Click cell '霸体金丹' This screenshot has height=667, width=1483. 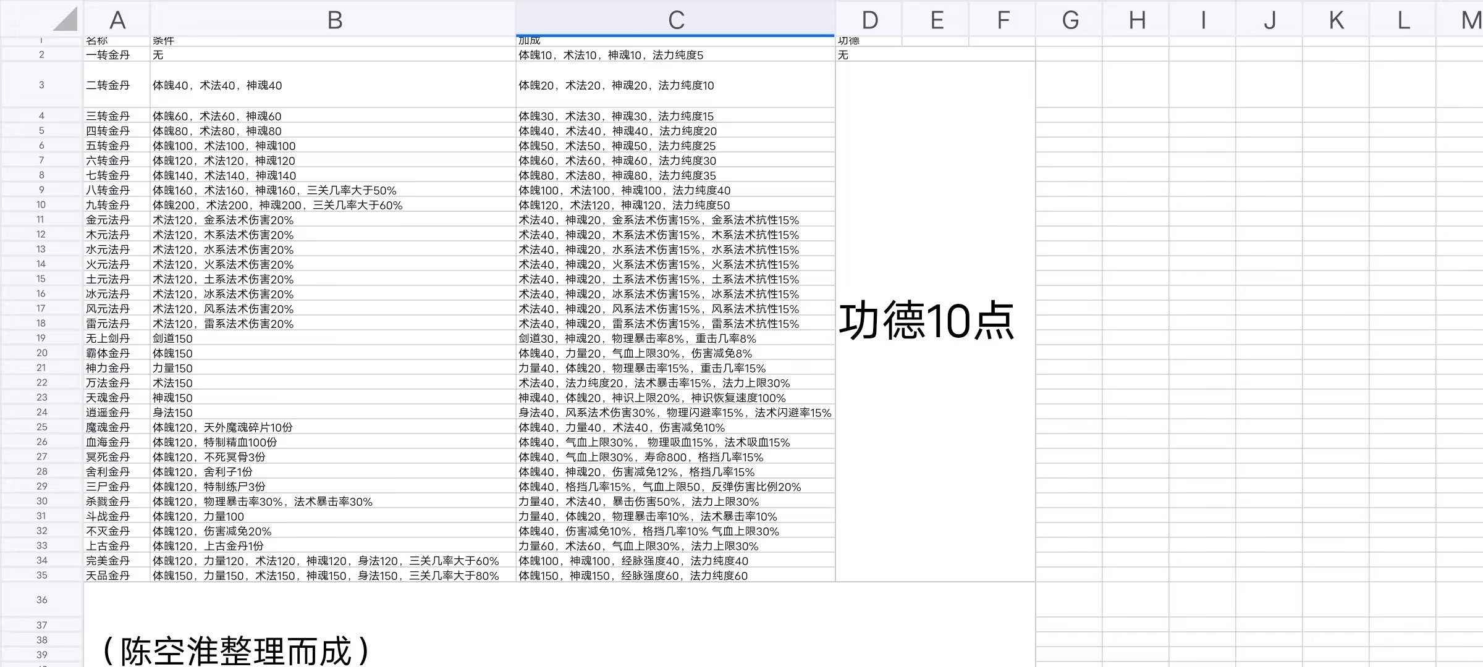coord(117,353)
